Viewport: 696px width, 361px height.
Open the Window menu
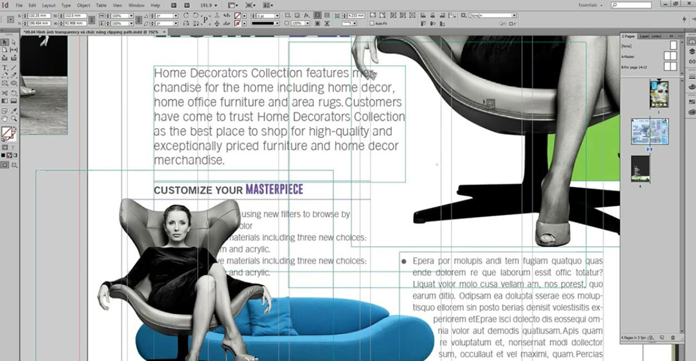tap(136, 5)
